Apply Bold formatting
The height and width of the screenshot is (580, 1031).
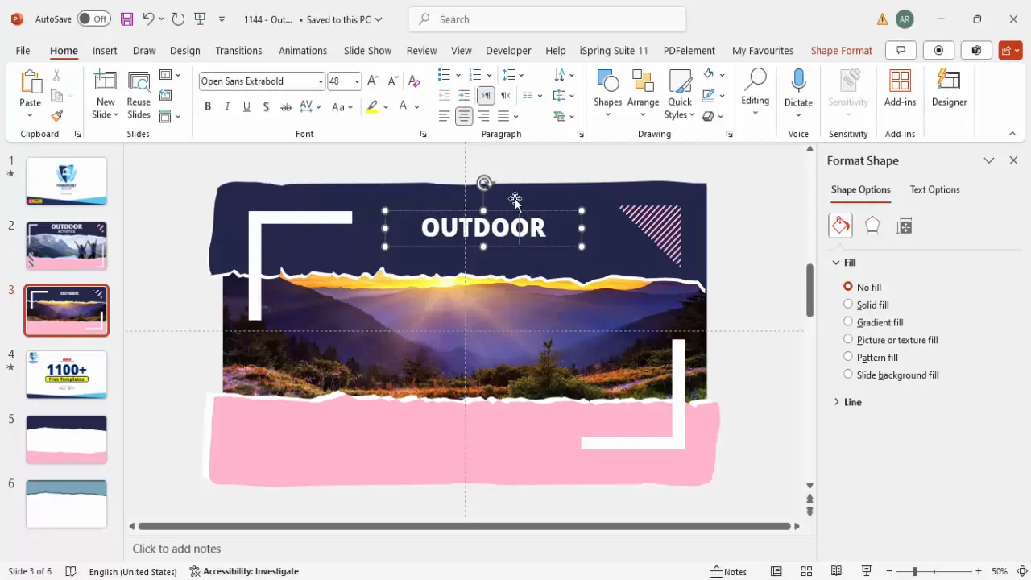click(208, 106)
